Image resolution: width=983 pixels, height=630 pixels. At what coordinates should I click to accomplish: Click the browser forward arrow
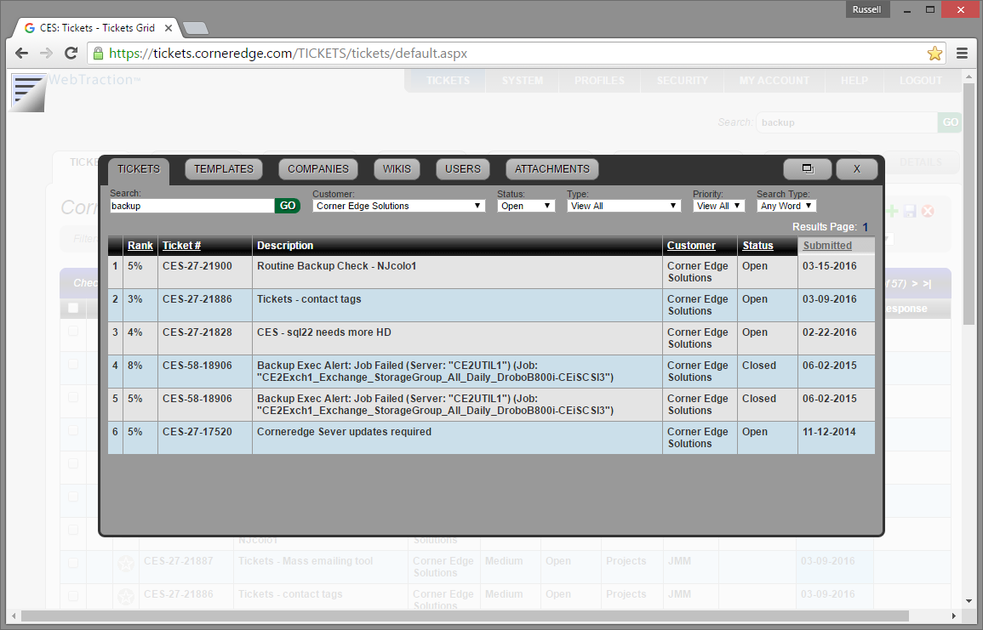coord(47,54)
